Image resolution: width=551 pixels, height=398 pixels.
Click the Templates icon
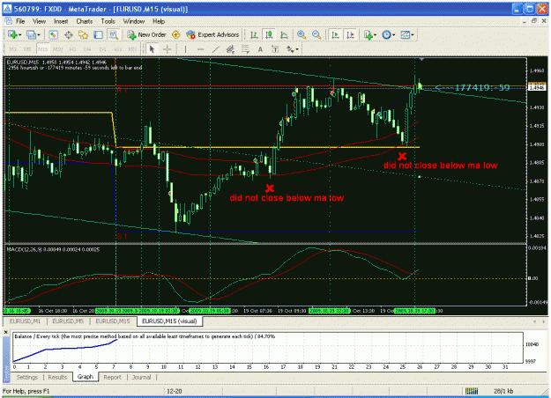pos(406,34)
